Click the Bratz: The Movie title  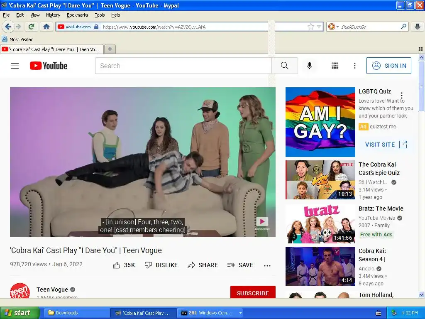tap(381, 209)
